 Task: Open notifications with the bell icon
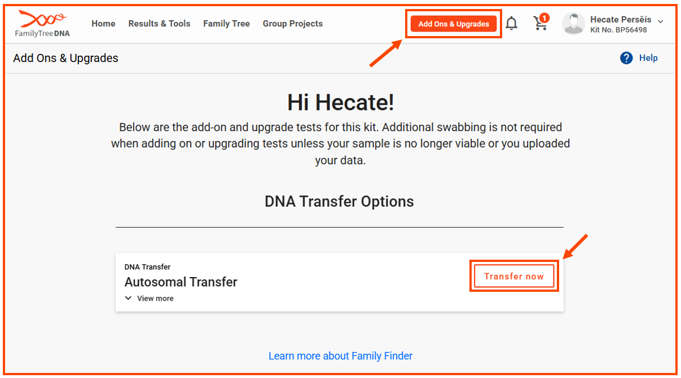511,23
